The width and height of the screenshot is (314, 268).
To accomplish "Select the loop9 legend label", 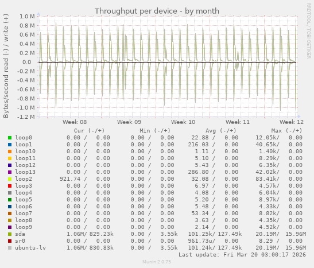I will (24, 227).
